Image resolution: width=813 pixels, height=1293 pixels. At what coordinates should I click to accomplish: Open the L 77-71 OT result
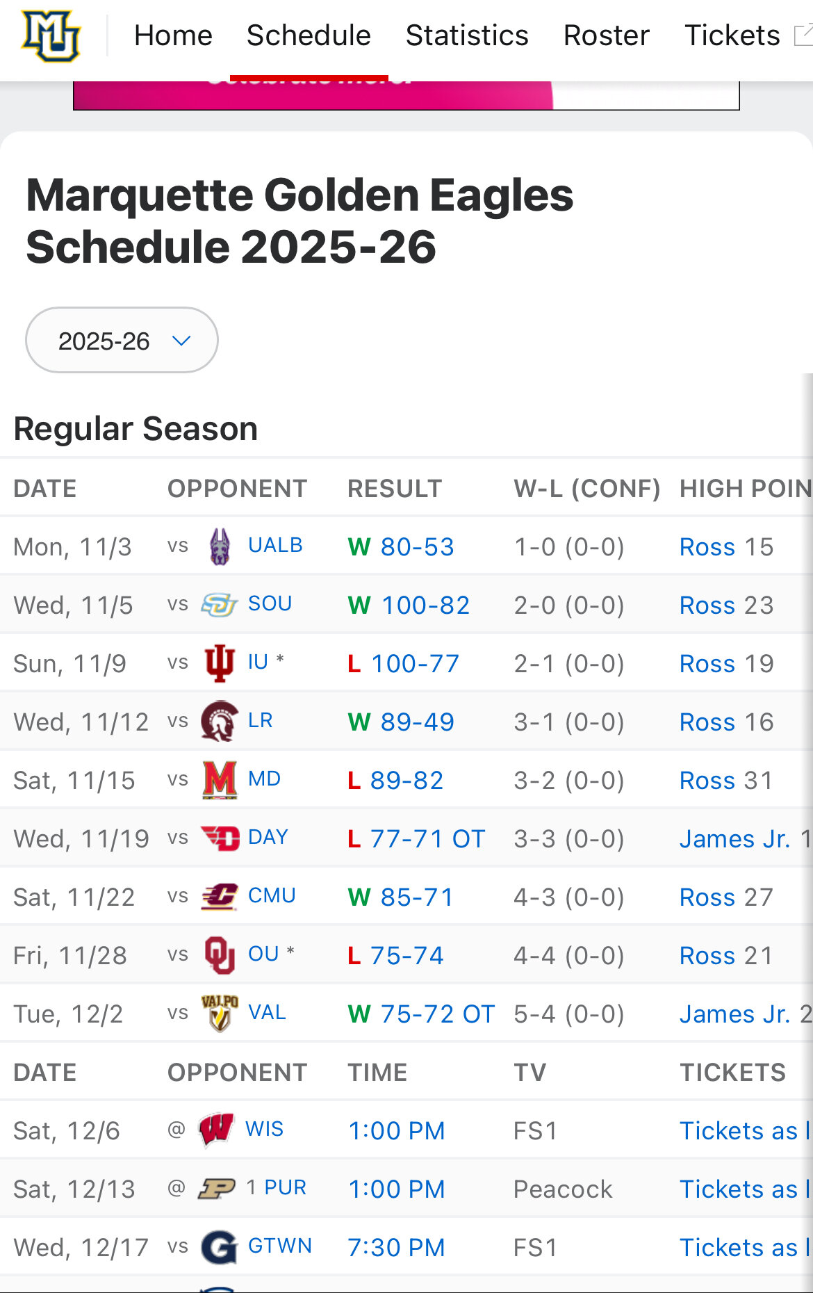point(416,839)
